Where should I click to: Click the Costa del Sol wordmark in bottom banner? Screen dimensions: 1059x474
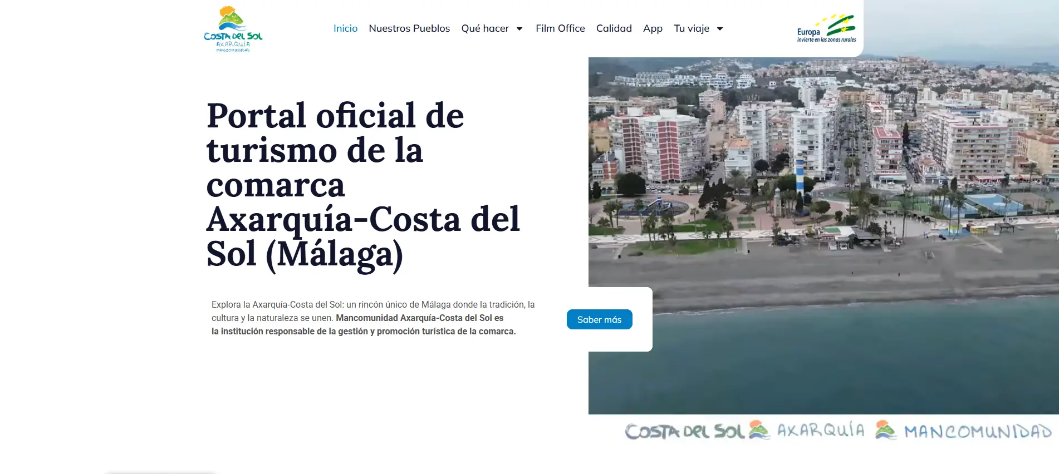684,431
